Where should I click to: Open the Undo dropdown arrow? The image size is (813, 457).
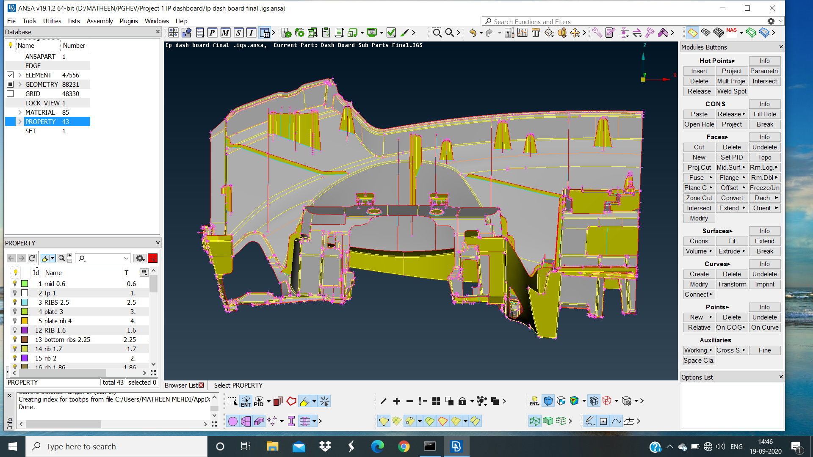coord(481,33)
